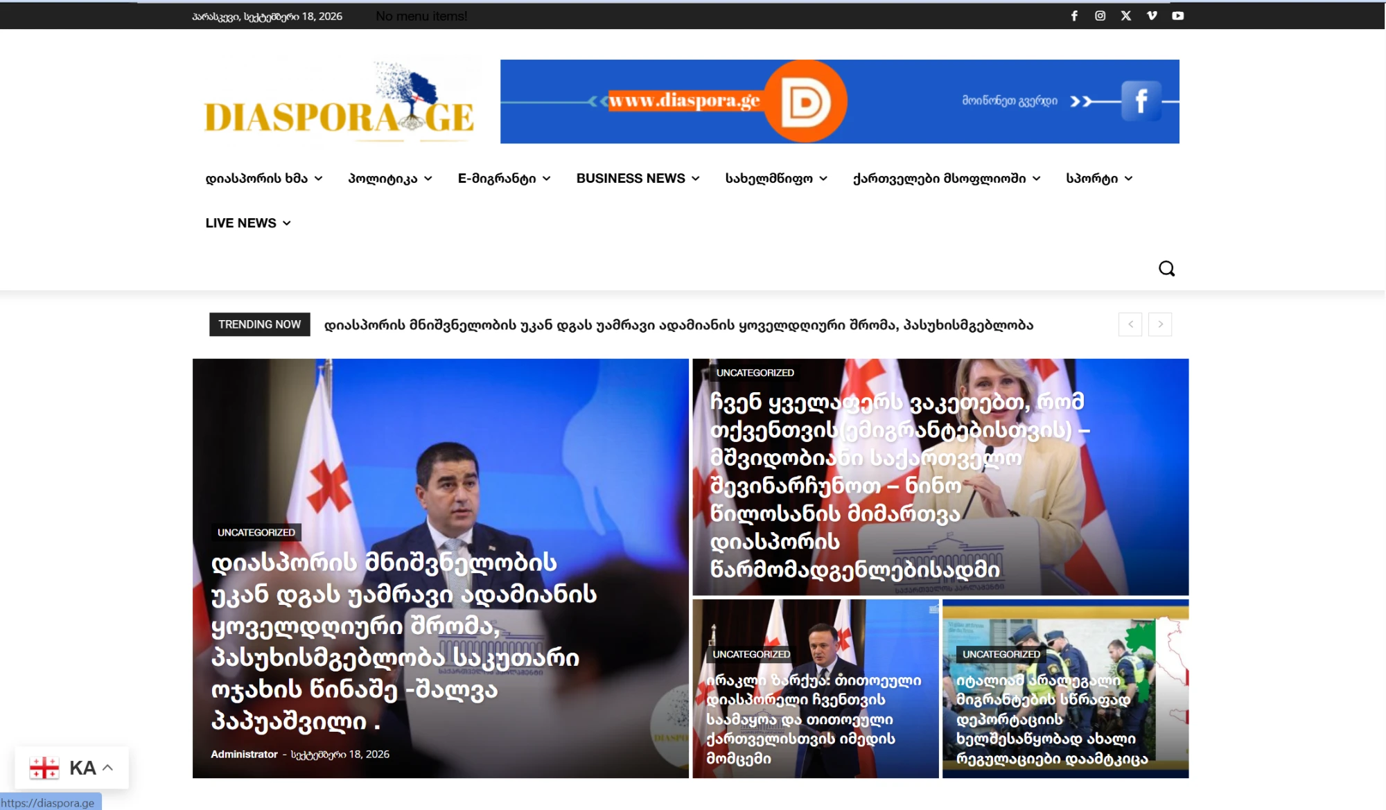The width and height of the screenshot is (1386, 810).
Task: Click UNCATEGORIZED tag on main article
Action: tap(256, 532)
